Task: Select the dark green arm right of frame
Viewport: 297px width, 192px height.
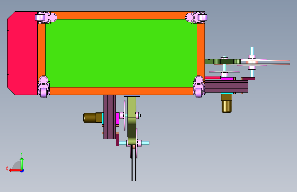Action: pyautogui.click(x=223, y=61)
